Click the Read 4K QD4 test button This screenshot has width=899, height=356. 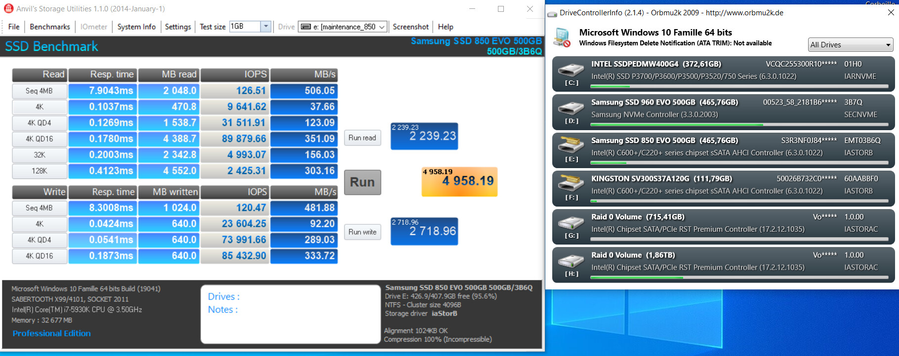point(40,123)
